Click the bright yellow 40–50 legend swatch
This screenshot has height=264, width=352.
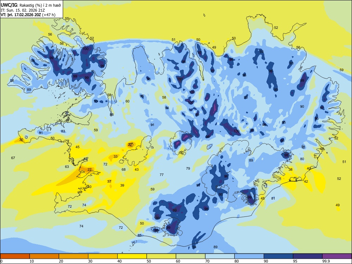[132, 256]
